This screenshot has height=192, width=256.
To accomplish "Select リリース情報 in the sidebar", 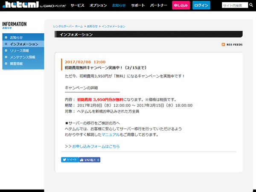I will click(x=23, y=51).
